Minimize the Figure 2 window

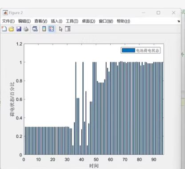tap(143, 13)
